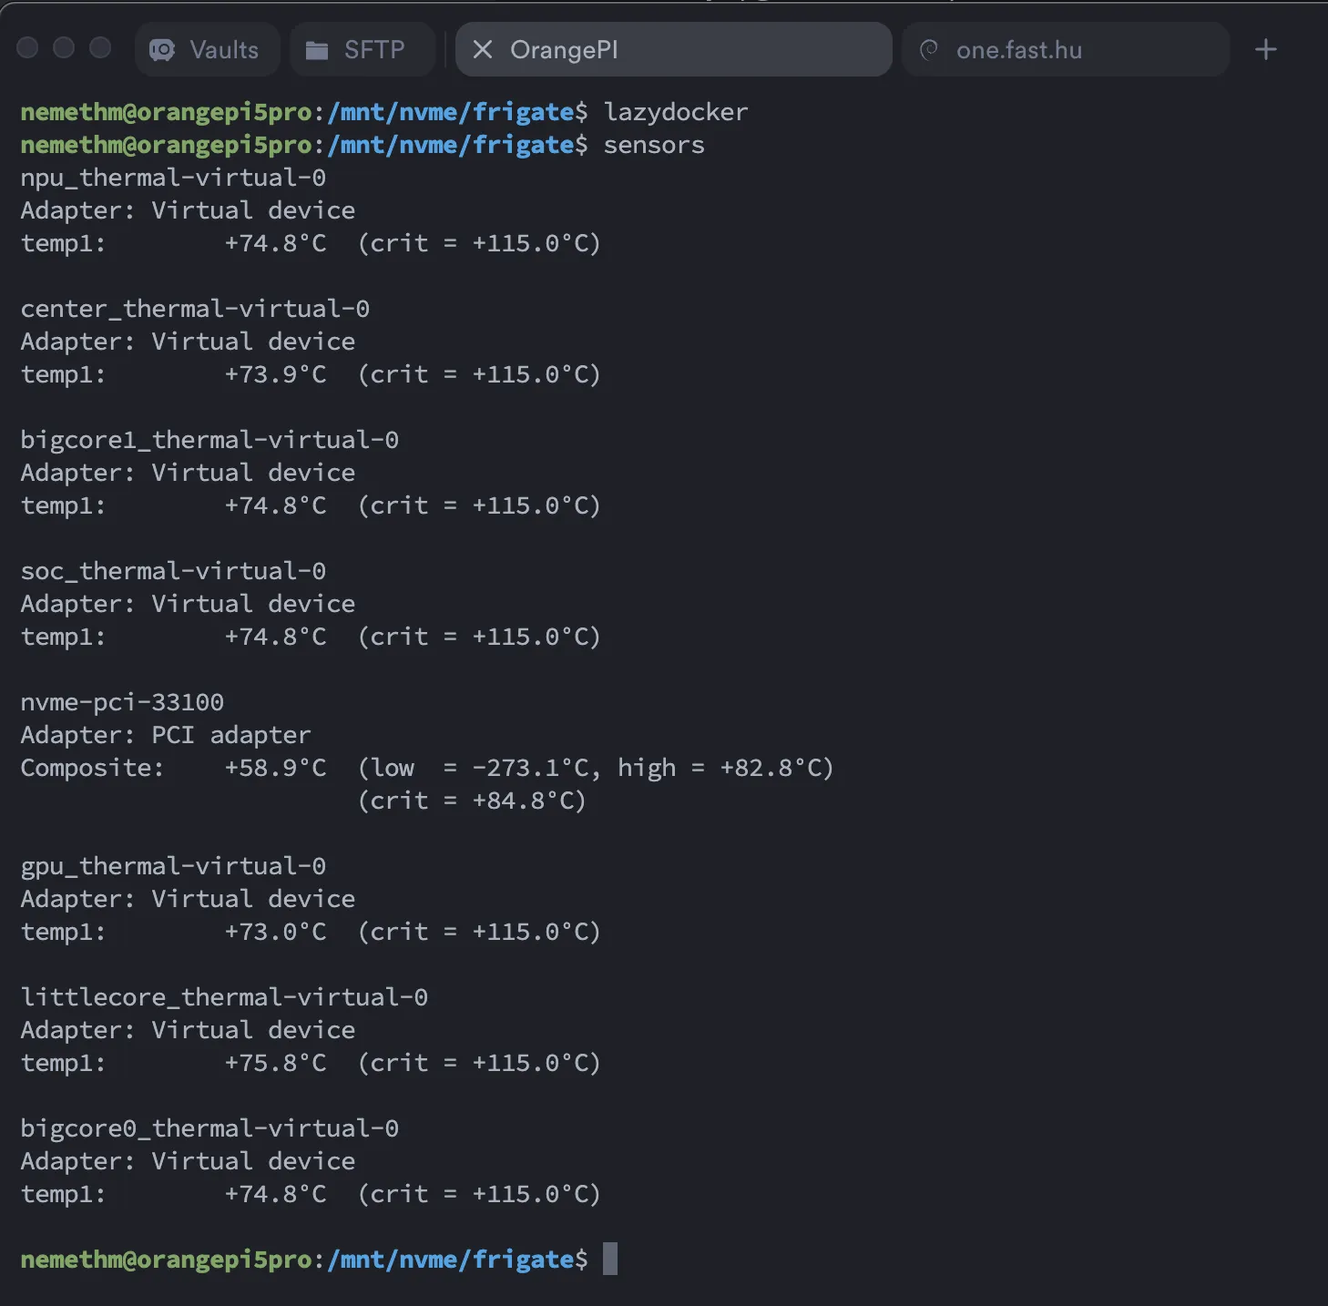The height and width of the screenshot is (1306, 1328).
Task: Click the npu_thermal-virtual-0 sensor name
Action: [173, 178]
